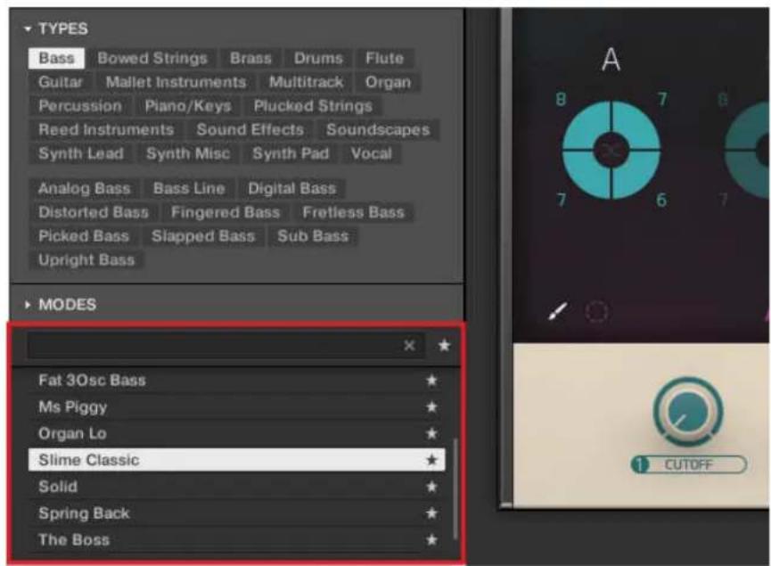Screen dimensions: 771x566
Task: Clear the search field with X icon
Action: pyautogui.click(x=409, y=346)
